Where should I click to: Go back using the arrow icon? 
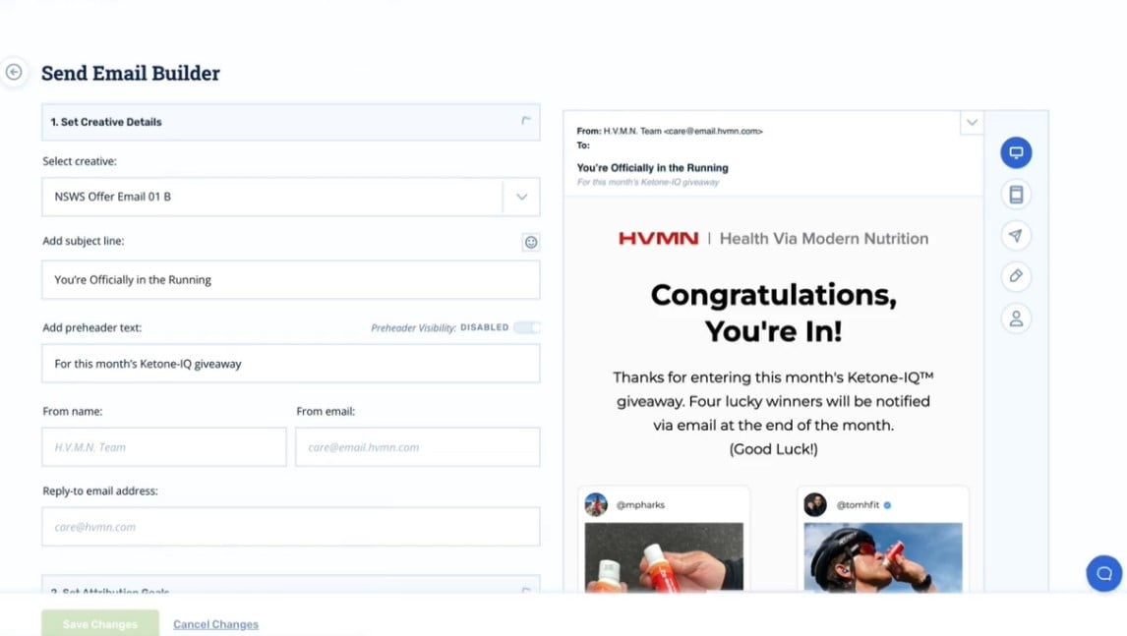coord(14,72)
